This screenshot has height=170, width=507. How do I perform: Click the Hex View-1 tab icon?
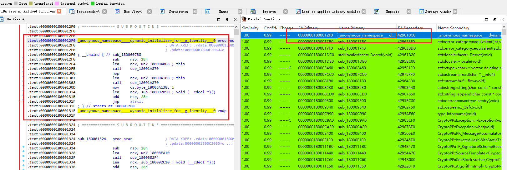(x=117, y=12)
